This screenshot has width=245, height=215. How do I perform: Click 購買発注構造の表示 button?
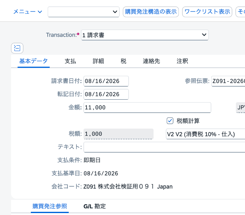tap(151, 12)
